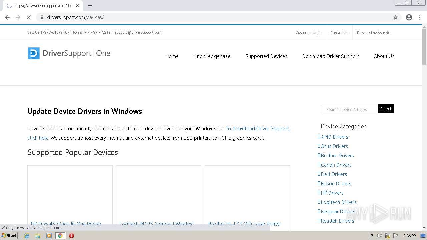Click the support@driversupport.com email
The height and width of the screenshot is (240, 427).
[x=138, y=32]
